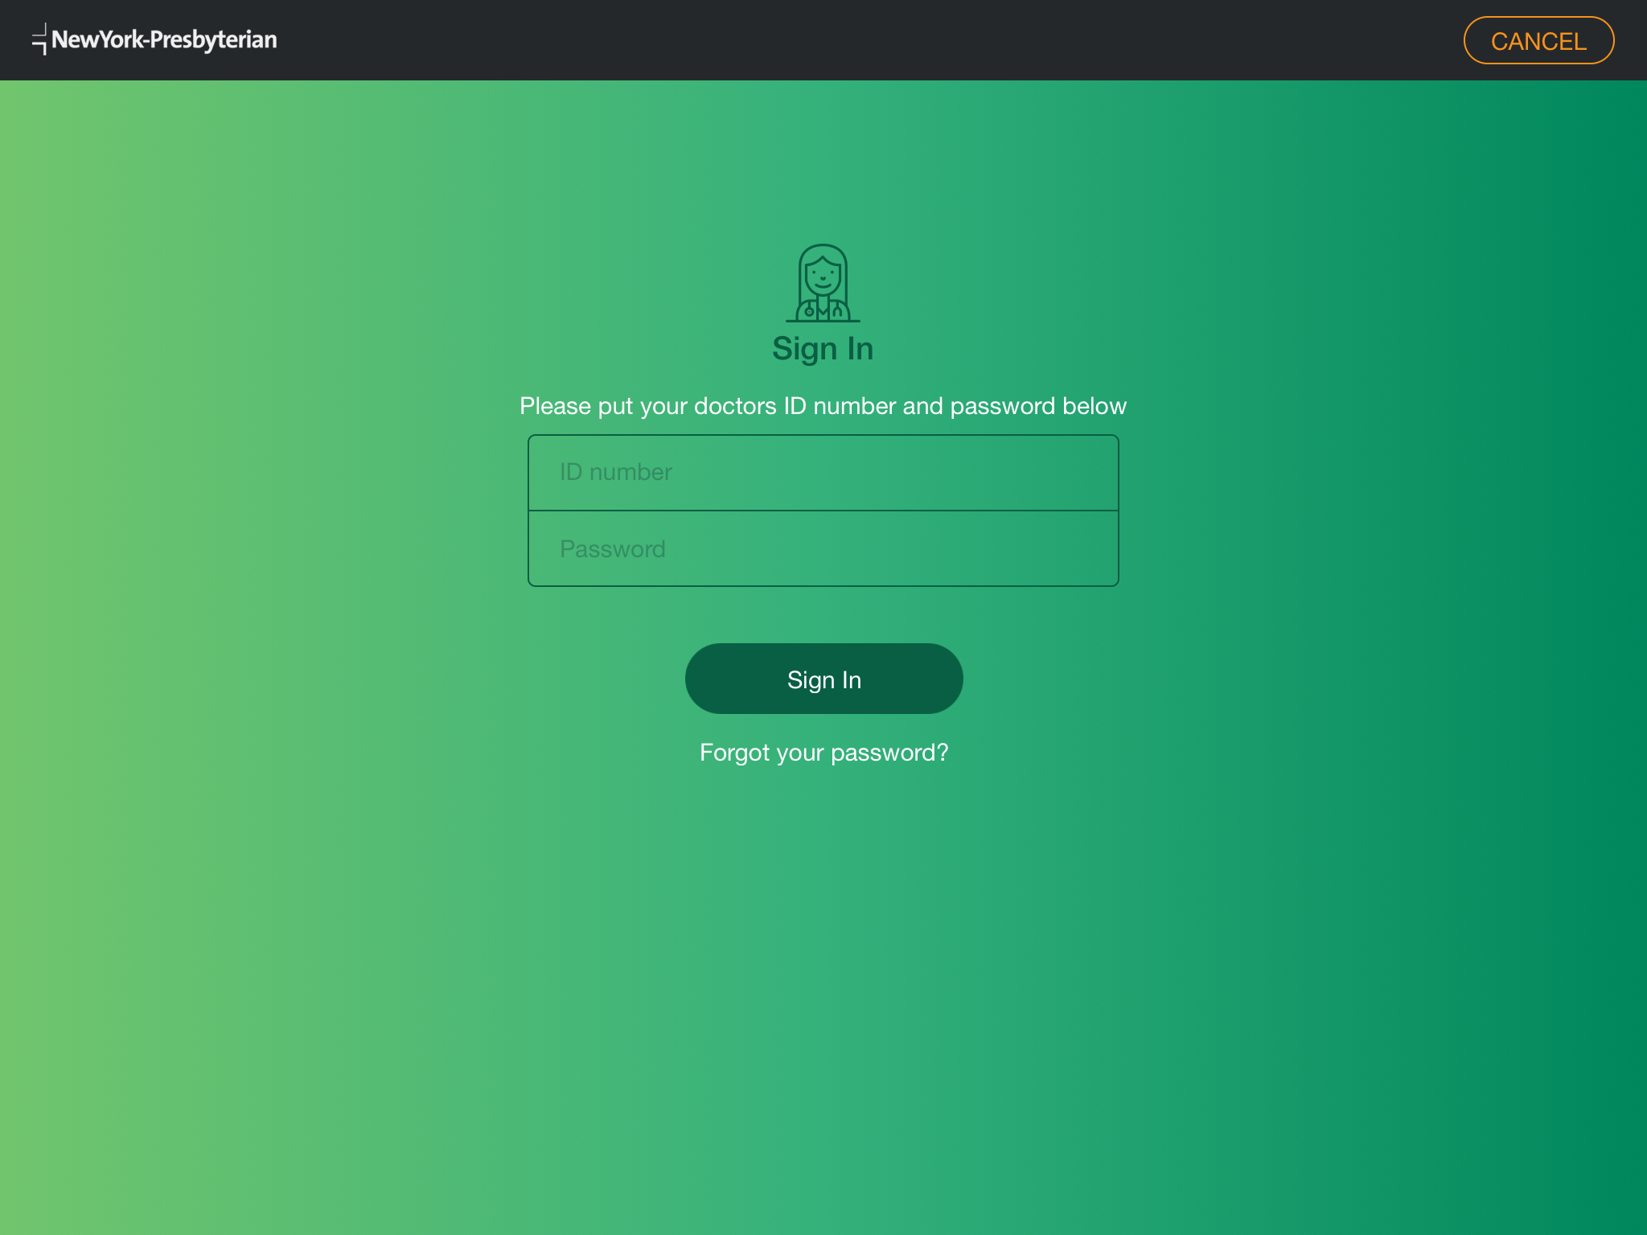
Task: Focus the Password input field
Action: [823, 549]
